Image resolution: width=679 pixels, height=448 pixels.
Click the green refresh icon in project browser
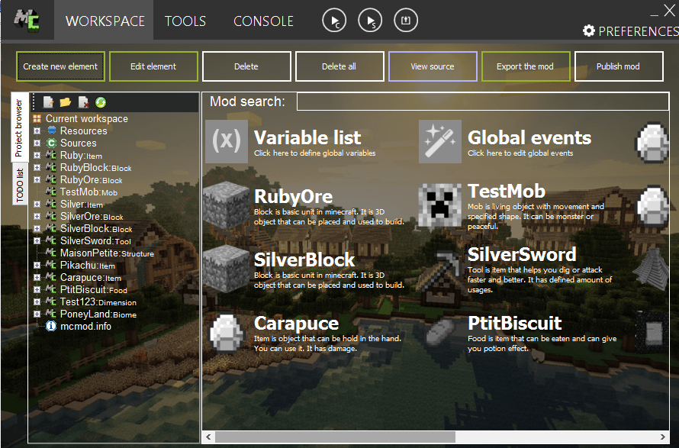101,102
